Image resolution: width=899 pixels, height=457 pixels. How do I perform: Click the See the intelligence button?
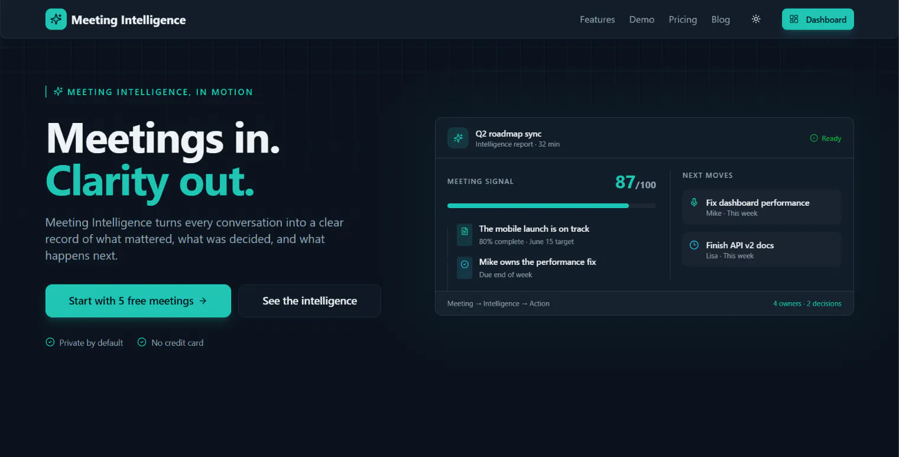tap(310, 301)
